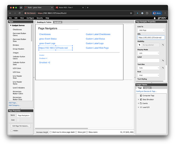Open the View menu
This screenshot has width=175, height=145.
pyautogui.click(x=22, y=18)
